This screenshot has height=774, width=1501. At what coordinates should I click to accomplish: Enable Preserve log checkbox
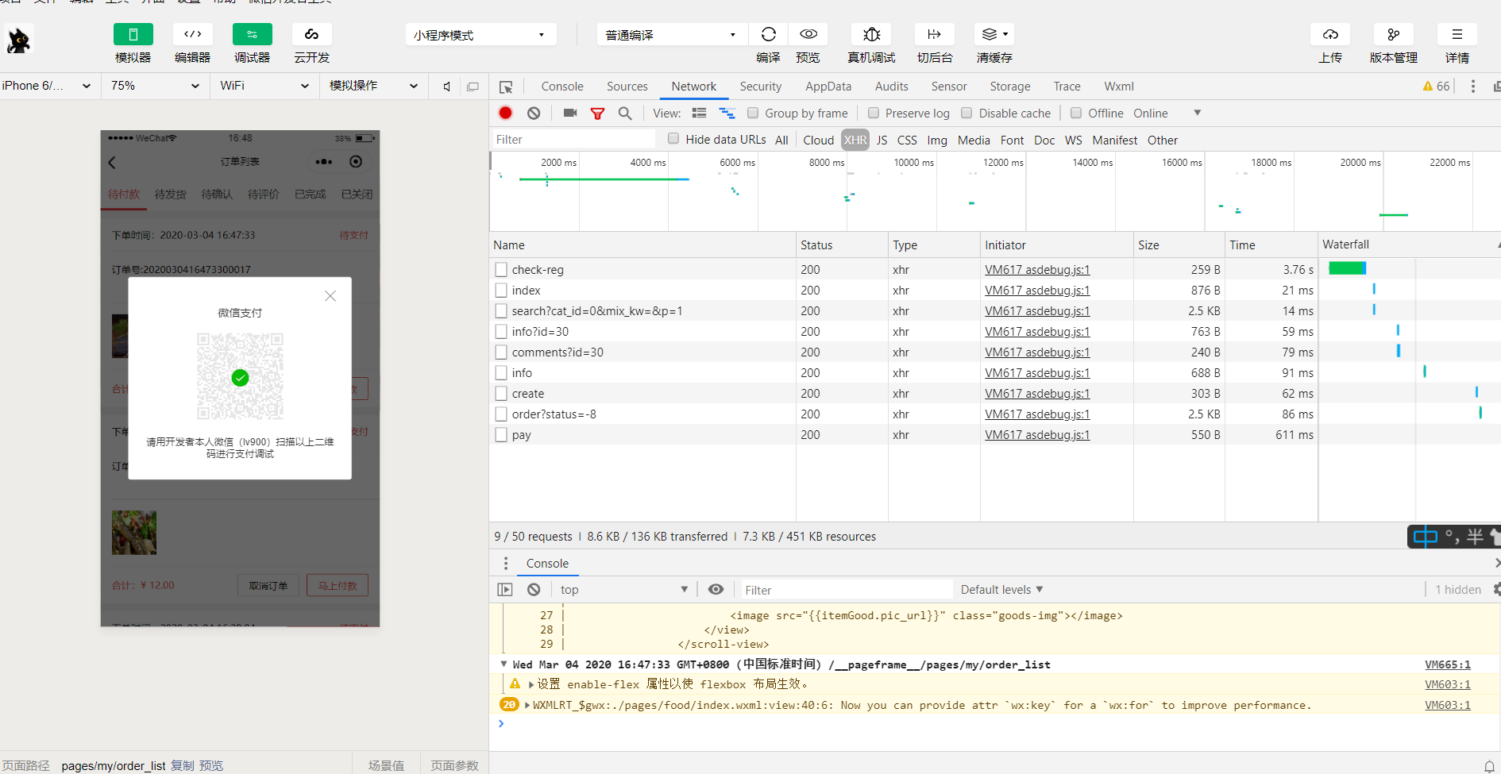(873, 113)
